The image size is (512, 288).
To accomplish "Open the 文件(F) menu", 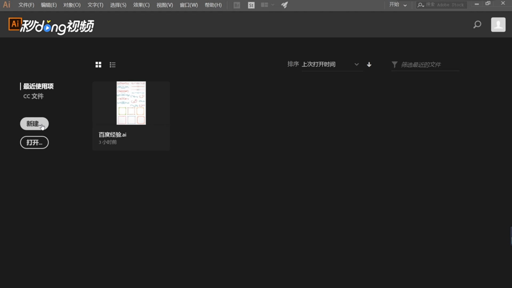I will pyautogui.click(x=26, y=5).
